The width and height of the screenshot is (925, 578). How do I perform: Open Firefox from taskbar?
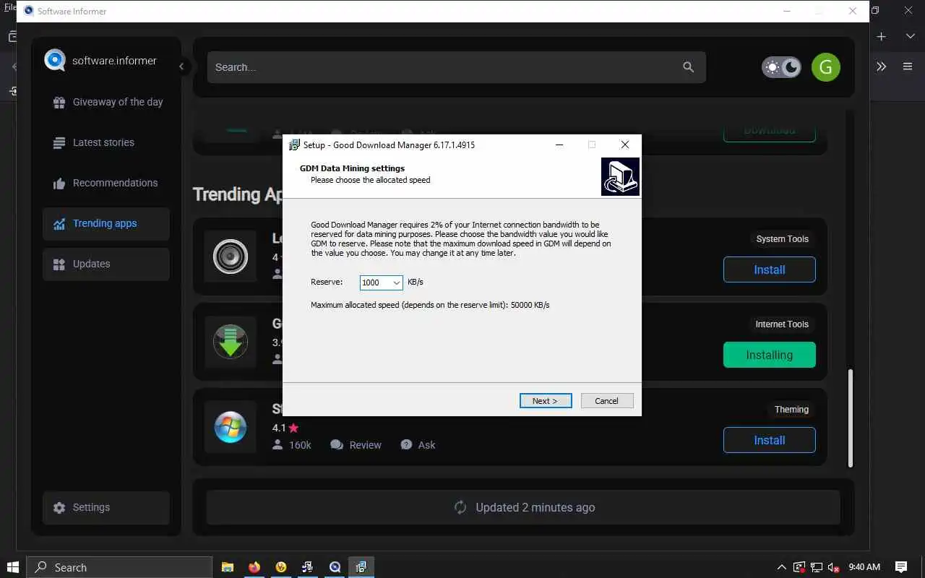(254, 567)
